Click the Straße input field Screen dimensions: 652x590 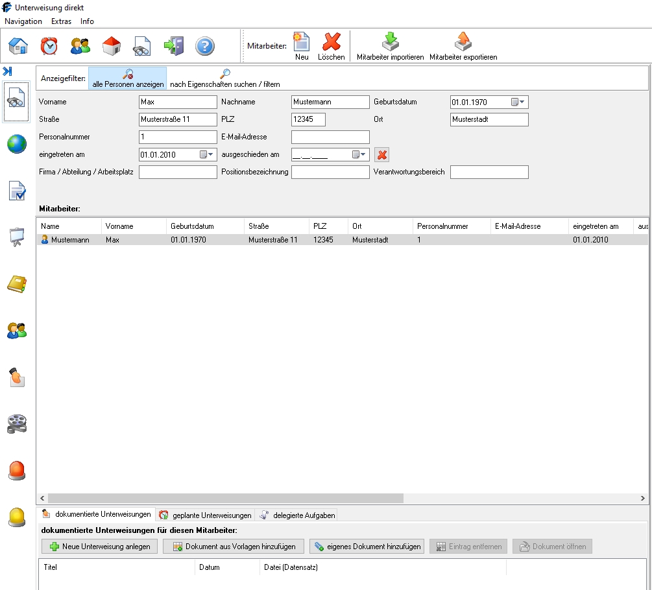click(x=178, y=119)
